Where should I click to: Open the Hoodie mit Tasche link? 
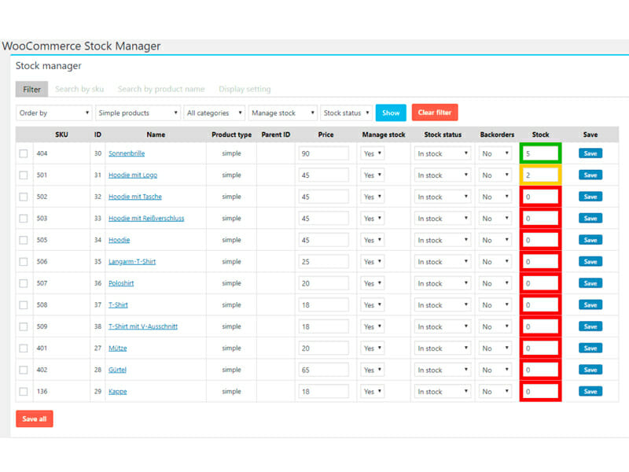click(x=135, y=197)
